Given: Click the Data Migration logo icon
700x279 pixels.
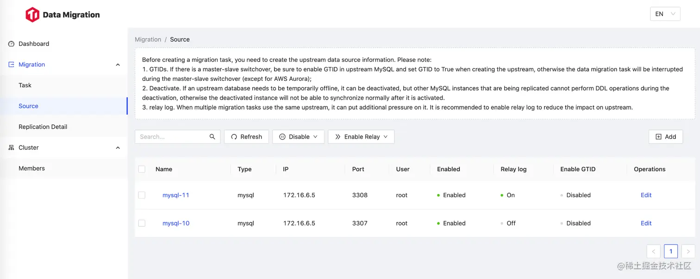Looking at the screenshot, I should point(32,15).
